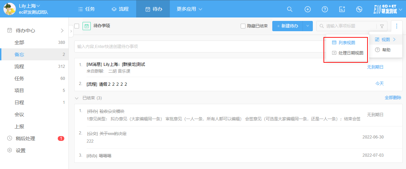Click Lily上海 user avatar
Screen dimensions: 406x169
(x=9, y=9)
